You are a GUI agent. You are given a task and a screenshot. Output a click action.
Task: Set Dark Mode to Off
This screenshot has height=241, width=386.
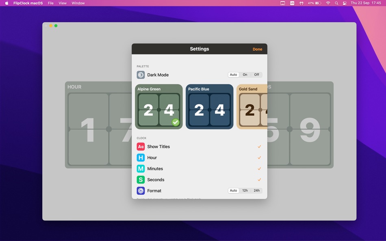tap(256, 75)
